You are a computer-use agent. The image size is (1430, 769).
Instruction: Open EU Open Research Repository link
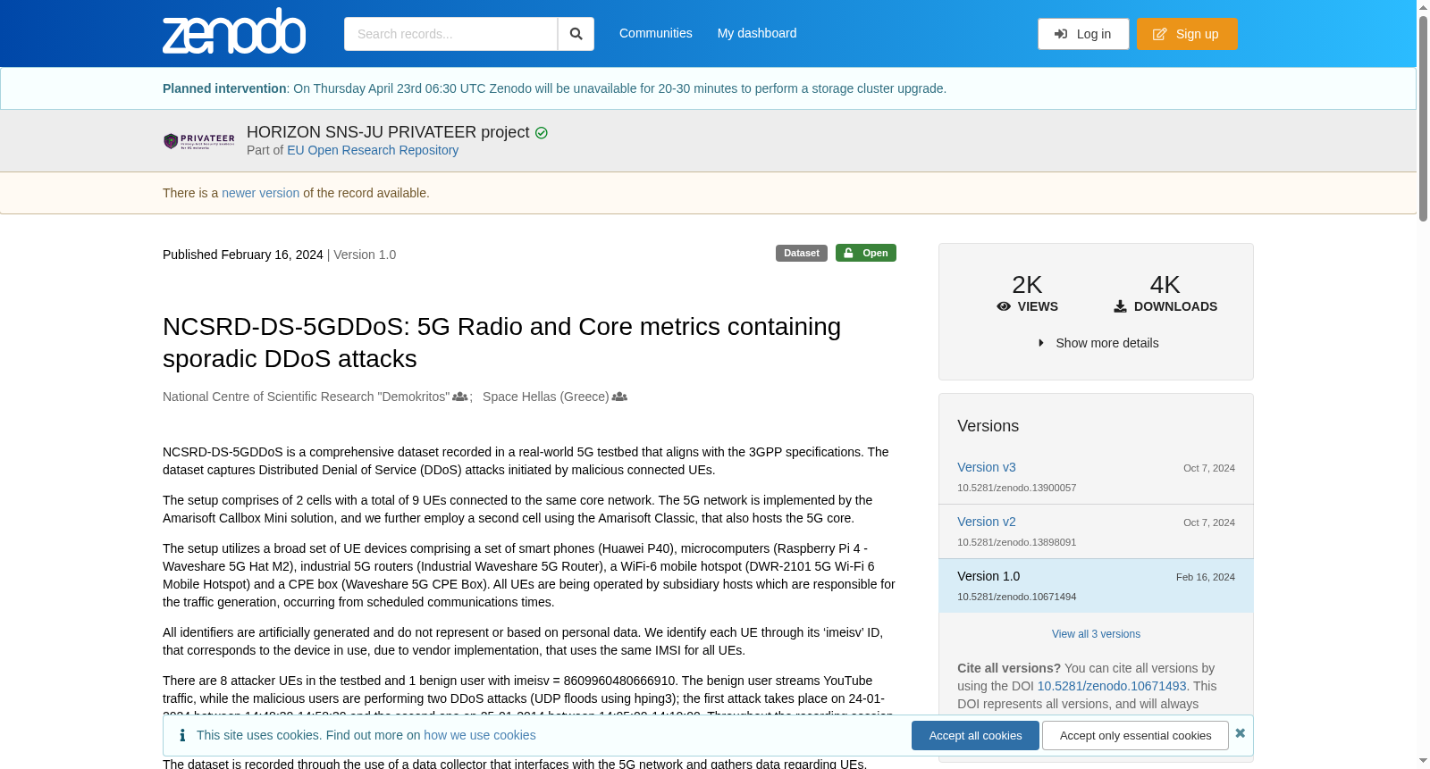[x=373, y=150]
